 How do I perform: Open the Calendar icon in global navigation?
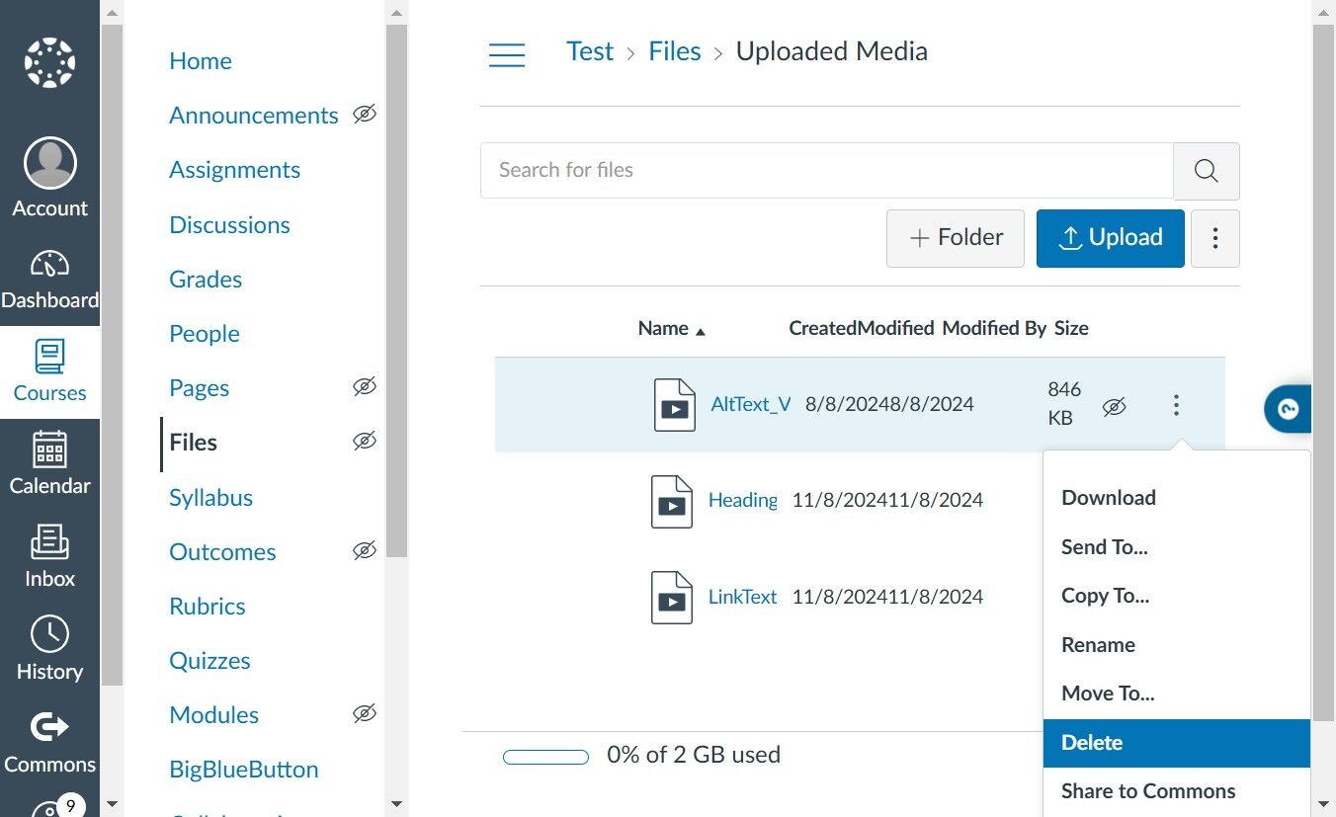[x=49, y=449]
